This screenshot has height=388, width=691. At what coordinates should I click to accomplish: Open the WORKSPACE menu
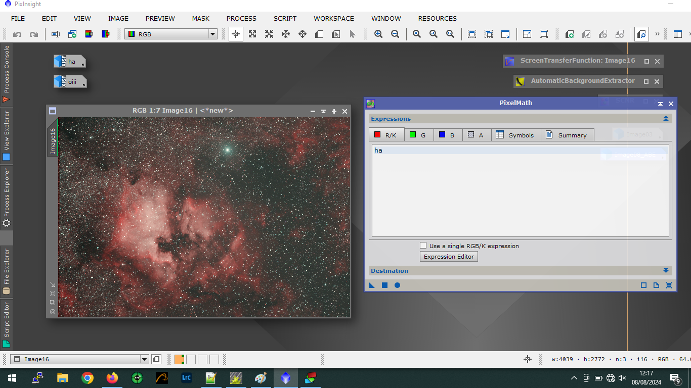click(334, 18)
